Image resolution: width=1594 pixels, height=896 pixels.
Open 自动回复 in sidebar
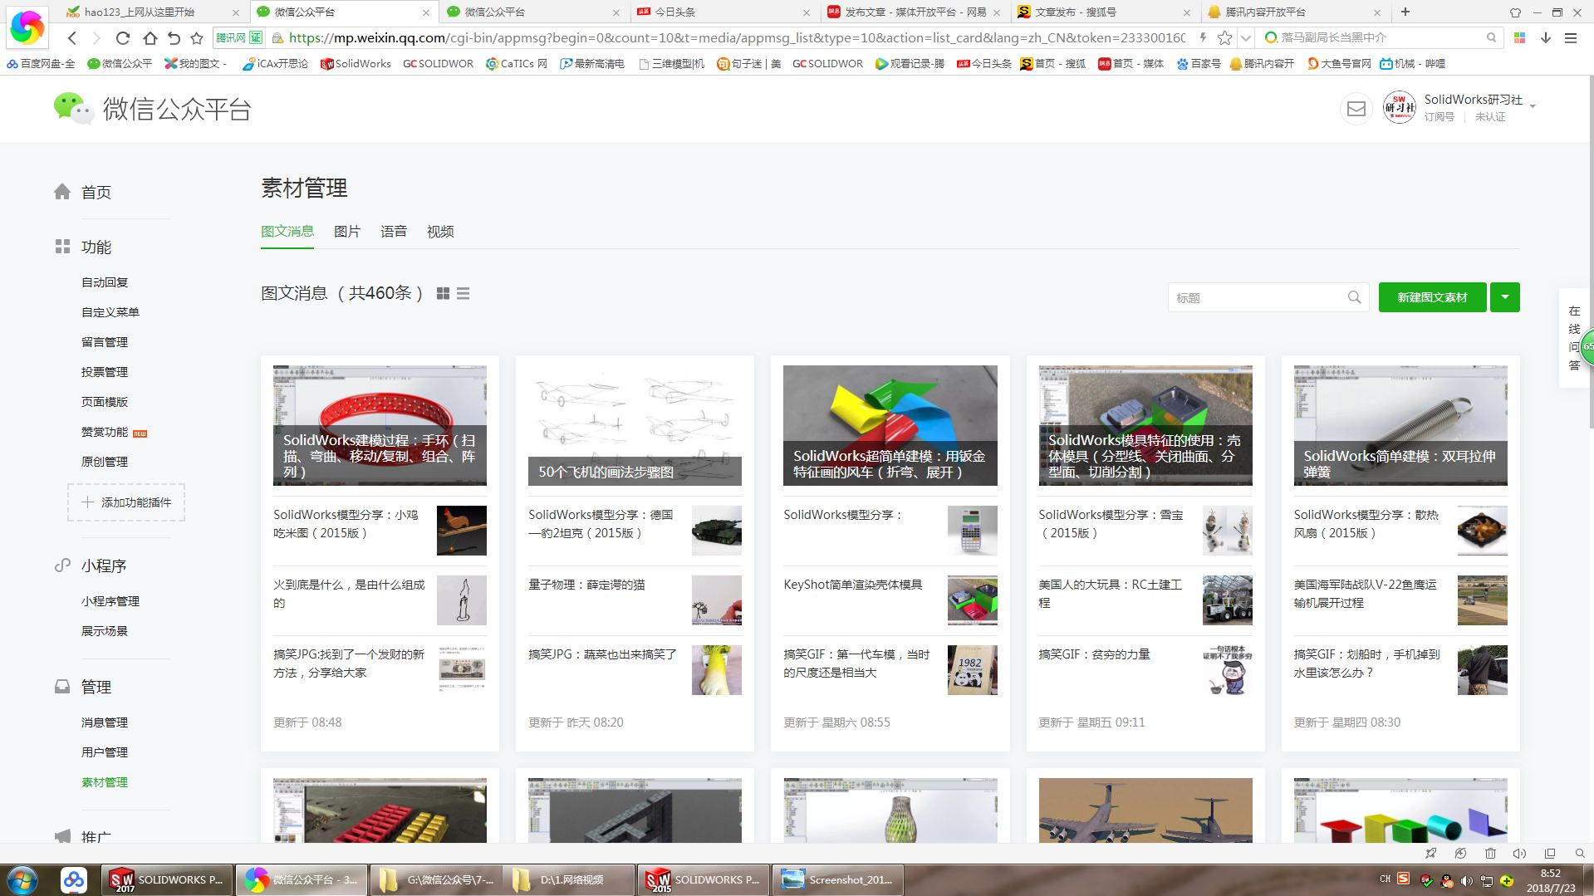pos(105,282)
